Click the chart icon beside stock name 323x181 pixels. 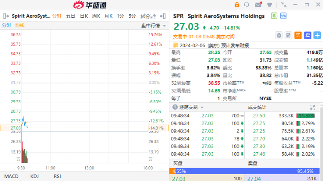[283, 16]
